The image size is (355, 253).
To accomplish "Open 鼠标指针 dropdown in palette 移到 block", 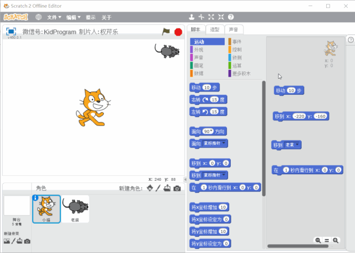I will point(214,175).
